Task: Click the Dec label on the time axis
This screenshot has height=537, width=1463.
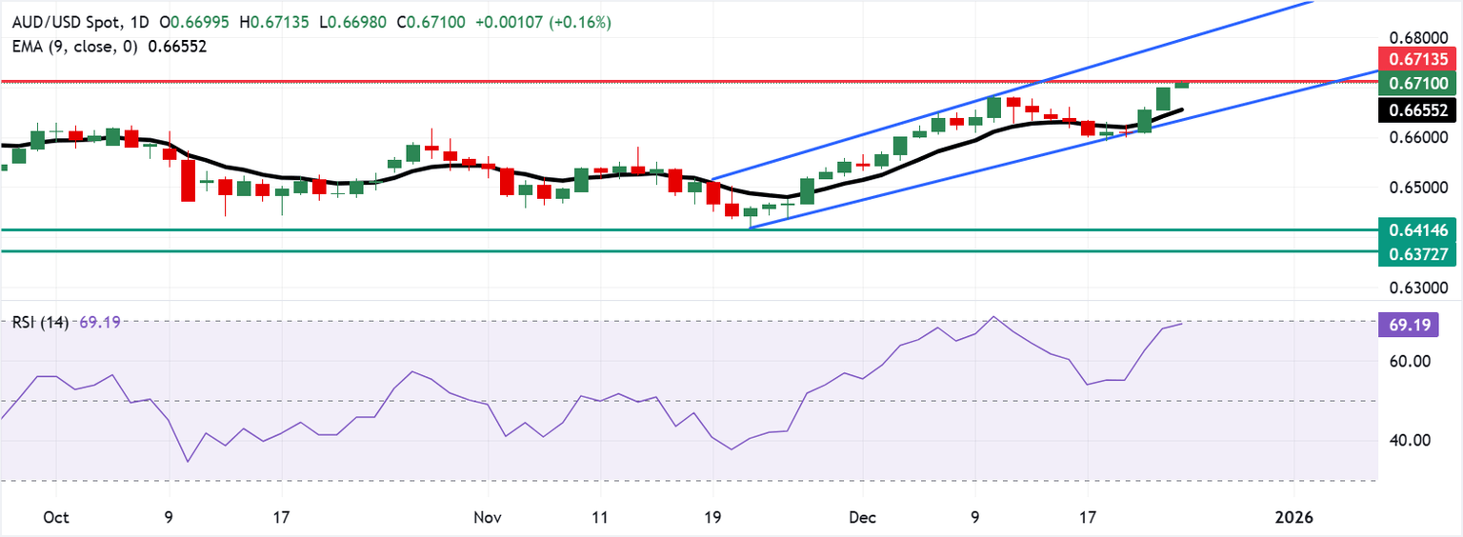Action: tap(861, 517)
